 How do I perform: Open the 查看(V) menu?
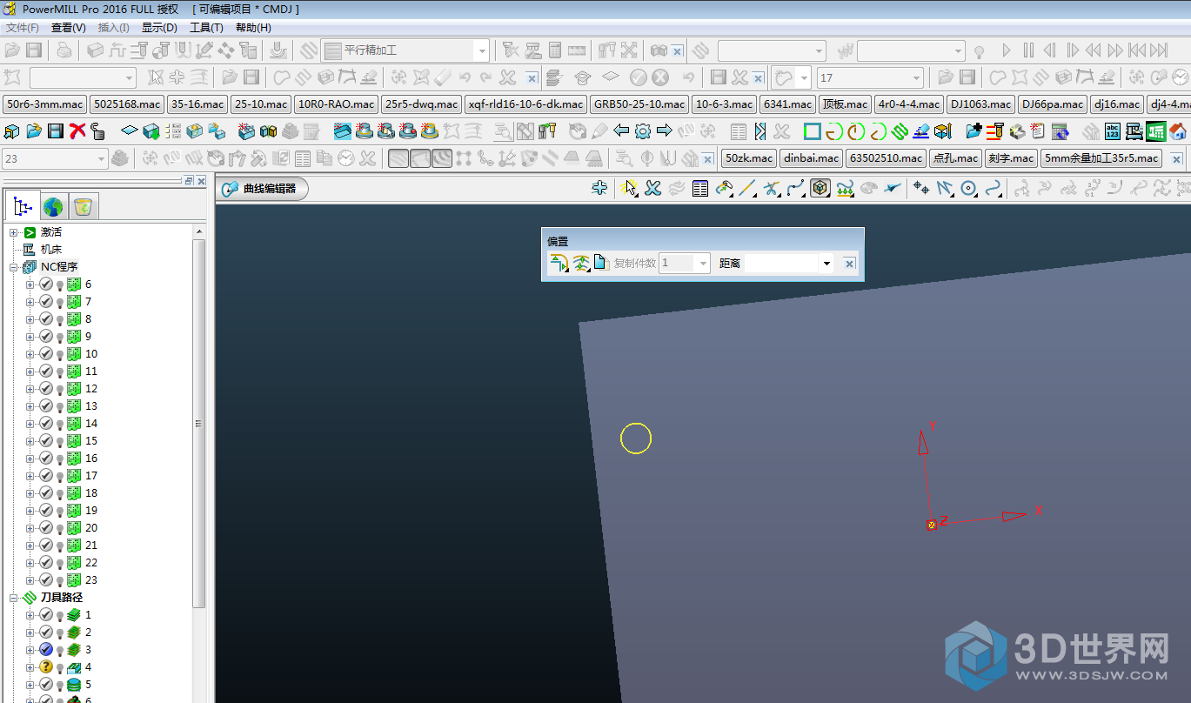(68, 27)
